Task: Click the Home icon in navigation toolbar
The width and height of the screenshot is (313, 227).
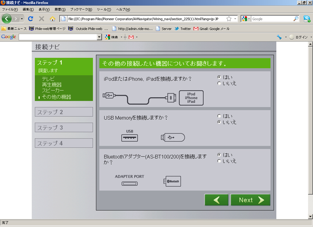Action: point(52,18)
